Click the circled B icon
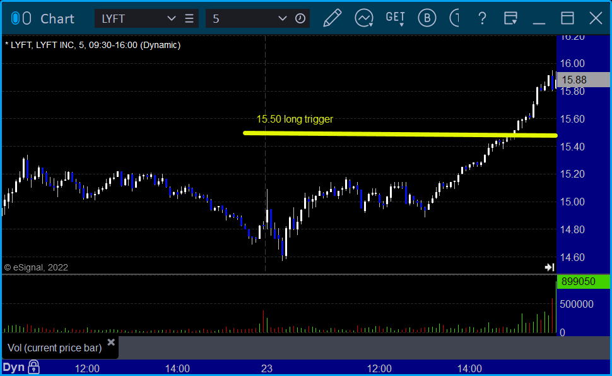The width and height of the screenshot is (612, 376). [427, 18]
